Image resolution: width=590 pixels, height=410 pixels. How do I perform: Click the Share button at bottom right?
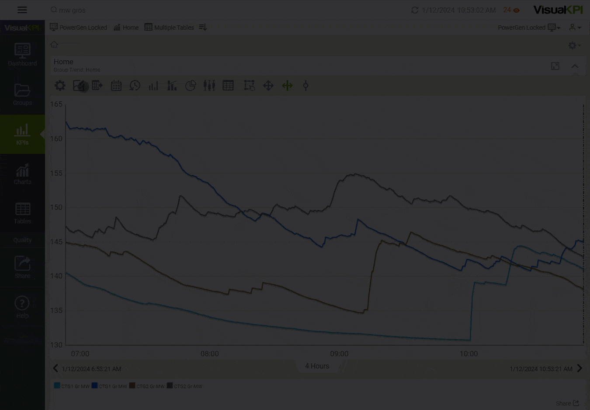click(x=567, y=403)
